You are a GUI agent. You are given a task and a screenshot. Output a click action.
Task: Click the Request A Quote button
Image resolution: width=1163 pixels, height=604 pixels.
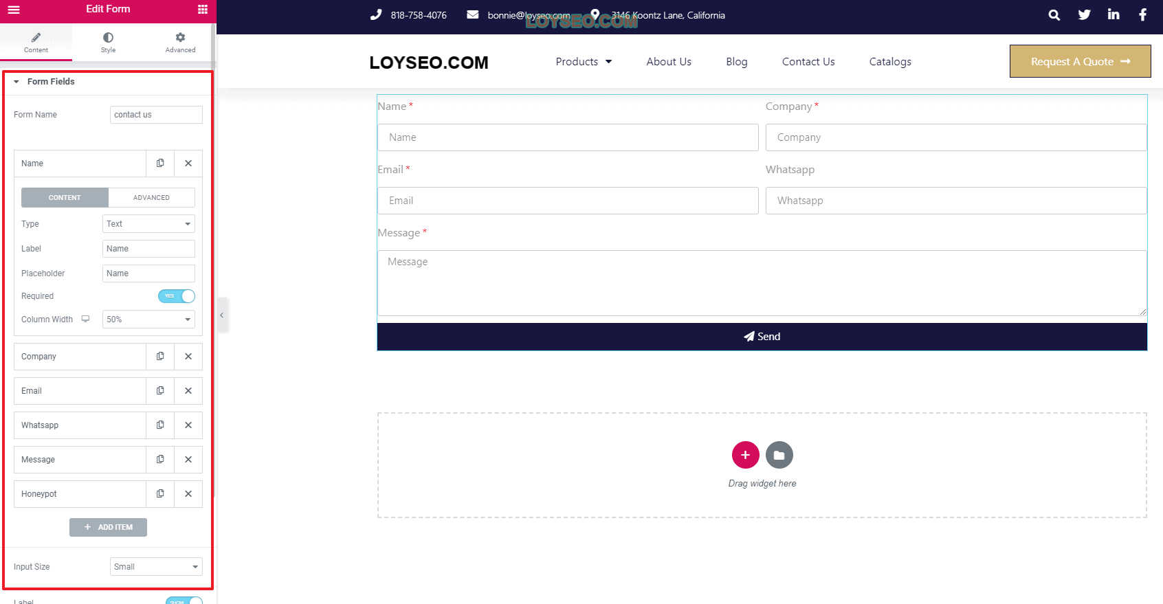pos(1080,61)
